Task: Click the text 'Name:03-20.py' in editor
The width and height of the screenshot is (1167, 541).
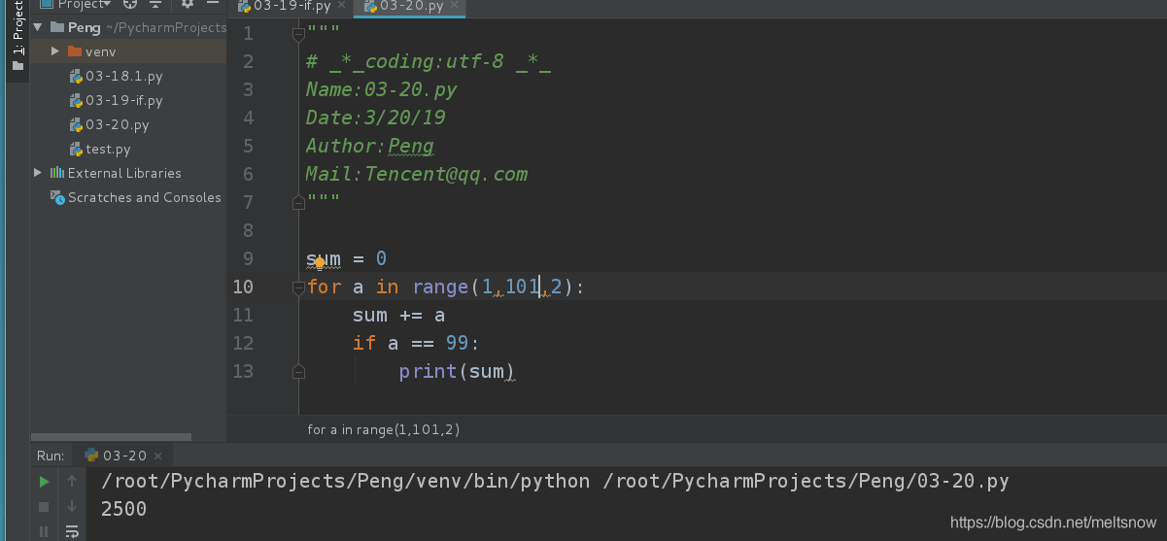Action: tap(381, 89)
